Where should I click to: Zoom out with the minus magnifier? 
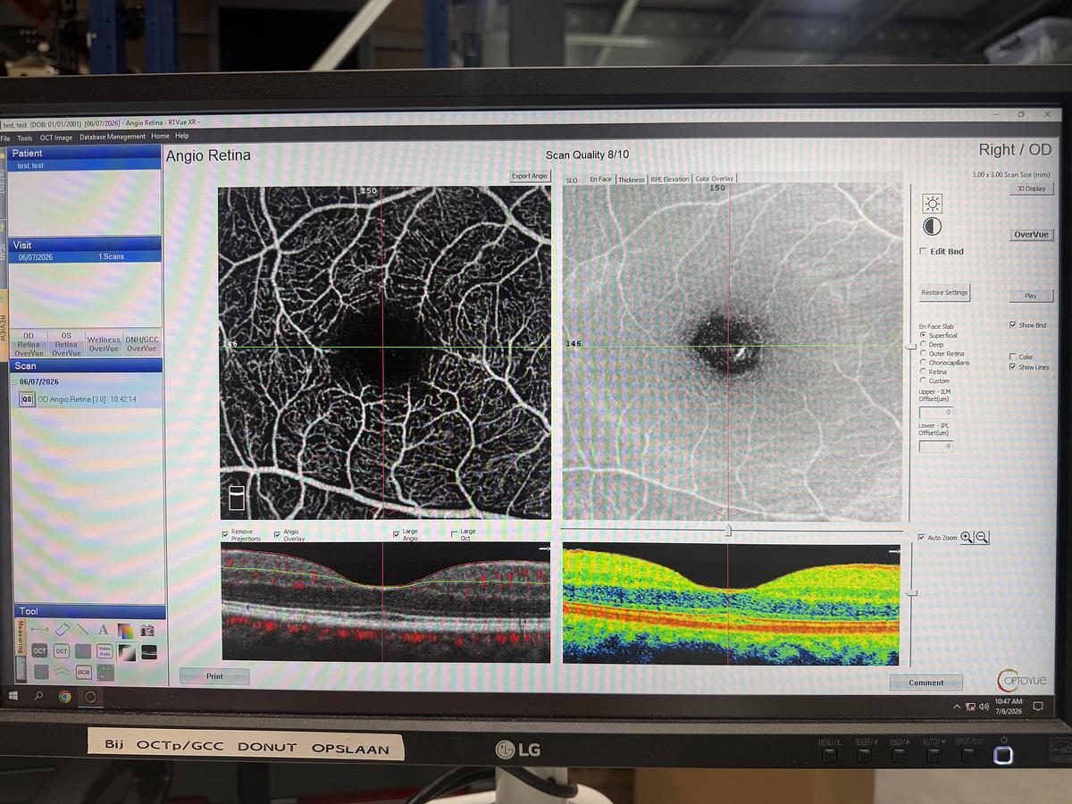point(982,537)
